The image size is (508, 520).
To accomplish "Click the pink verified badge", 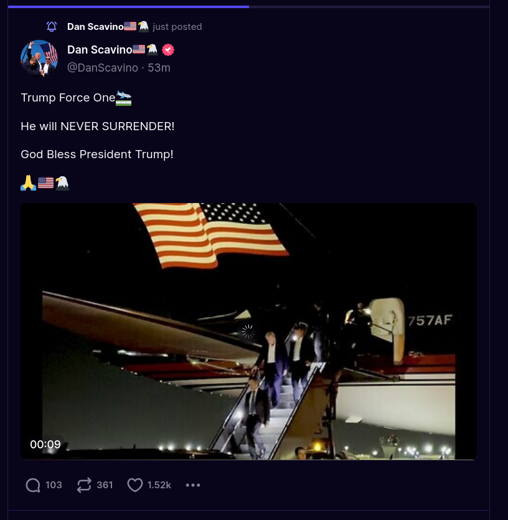I will [168, 50].
